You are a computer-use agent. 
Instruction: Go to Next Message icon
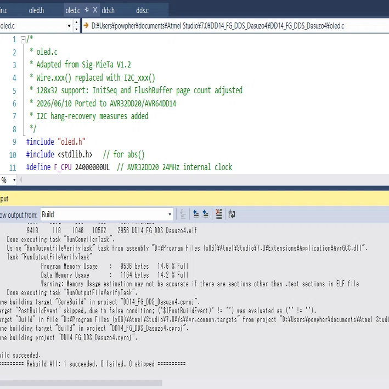pyautogui.click(x=205, y=214)
